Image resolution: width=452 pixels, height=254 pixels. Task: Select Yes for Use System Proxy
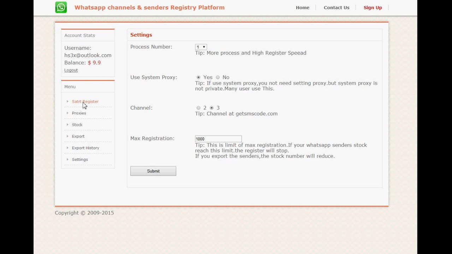pos(198,77)
